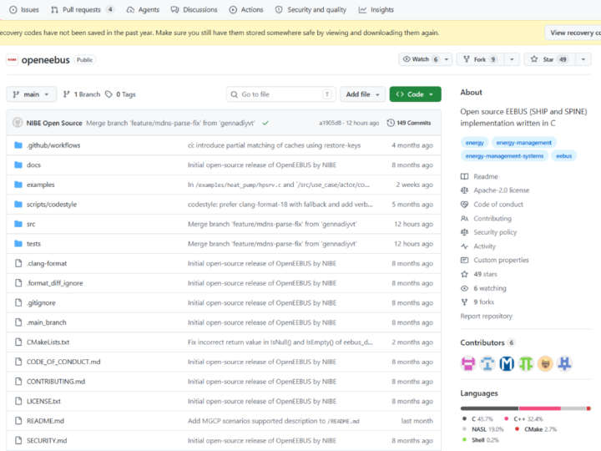Click the .format_diff_ignore file icon
This screenshot has height=451, width=601.
18,283
